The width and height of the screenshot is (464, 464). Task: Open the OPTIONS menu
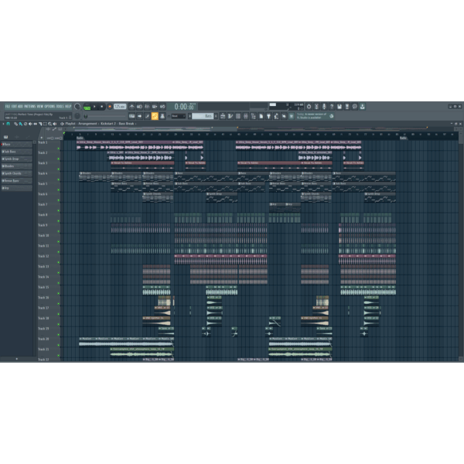tap(49, 107)
